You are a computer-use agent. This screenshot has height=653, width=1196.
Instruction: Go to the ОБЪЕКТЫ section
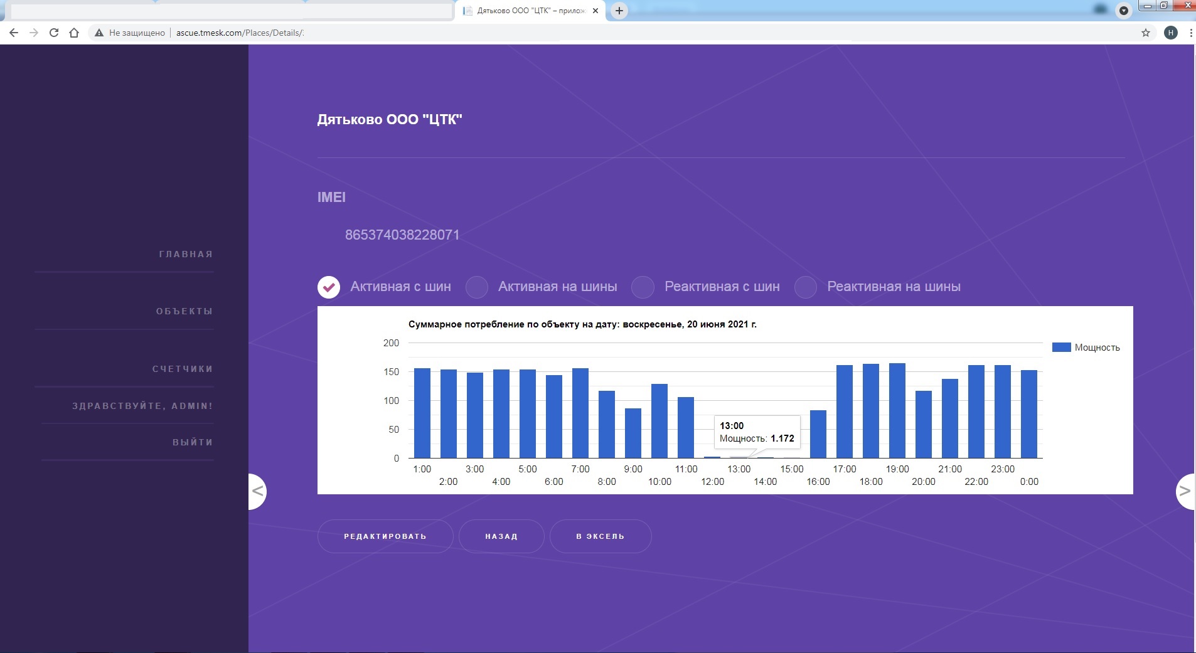(184, 311)
